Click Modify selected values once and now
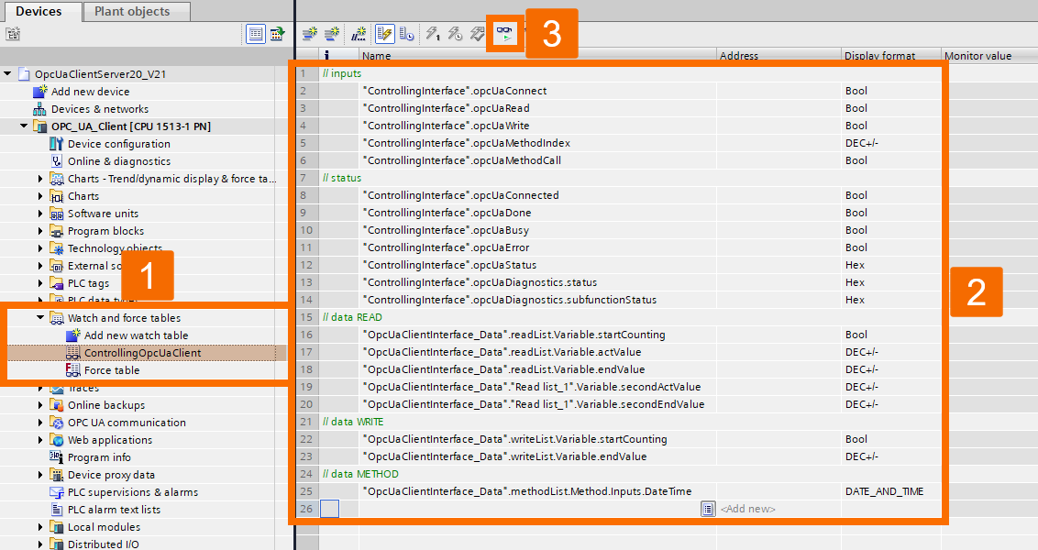The width and height of the screenshot is (1038, 550). click(x=433, y=33)
